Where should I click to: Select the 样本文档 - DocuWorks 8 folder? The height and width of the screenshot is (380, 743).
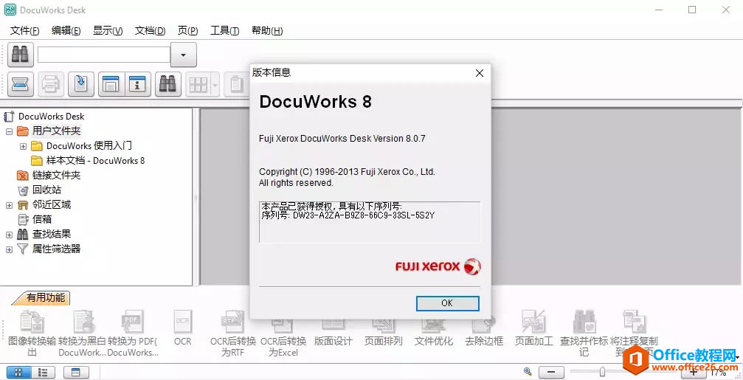(x=95, y=161)
